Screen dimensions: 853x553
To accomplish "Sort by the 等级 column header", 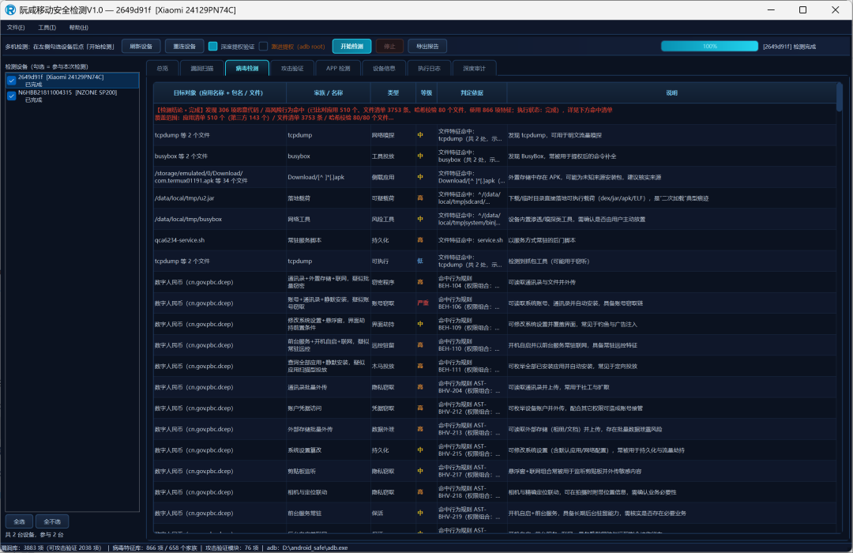I will coord(426,93).
